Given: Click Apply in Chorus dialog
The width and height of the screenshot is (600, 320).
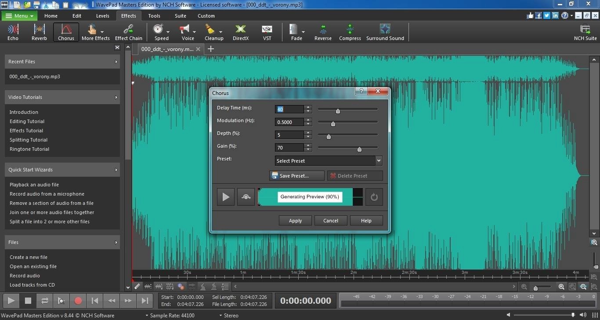Looking at the screenshot, I should pyautogui.click(x=295, y=221).
